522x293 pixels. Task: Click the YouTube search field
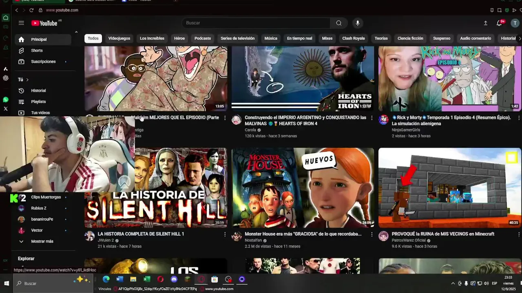coord(256,23)
